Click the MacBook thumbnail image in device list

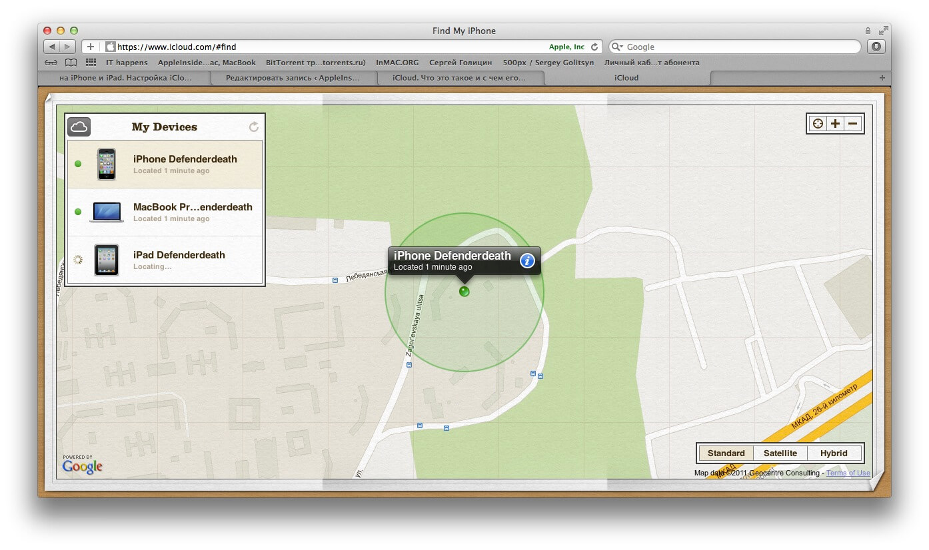pos(107,212)
